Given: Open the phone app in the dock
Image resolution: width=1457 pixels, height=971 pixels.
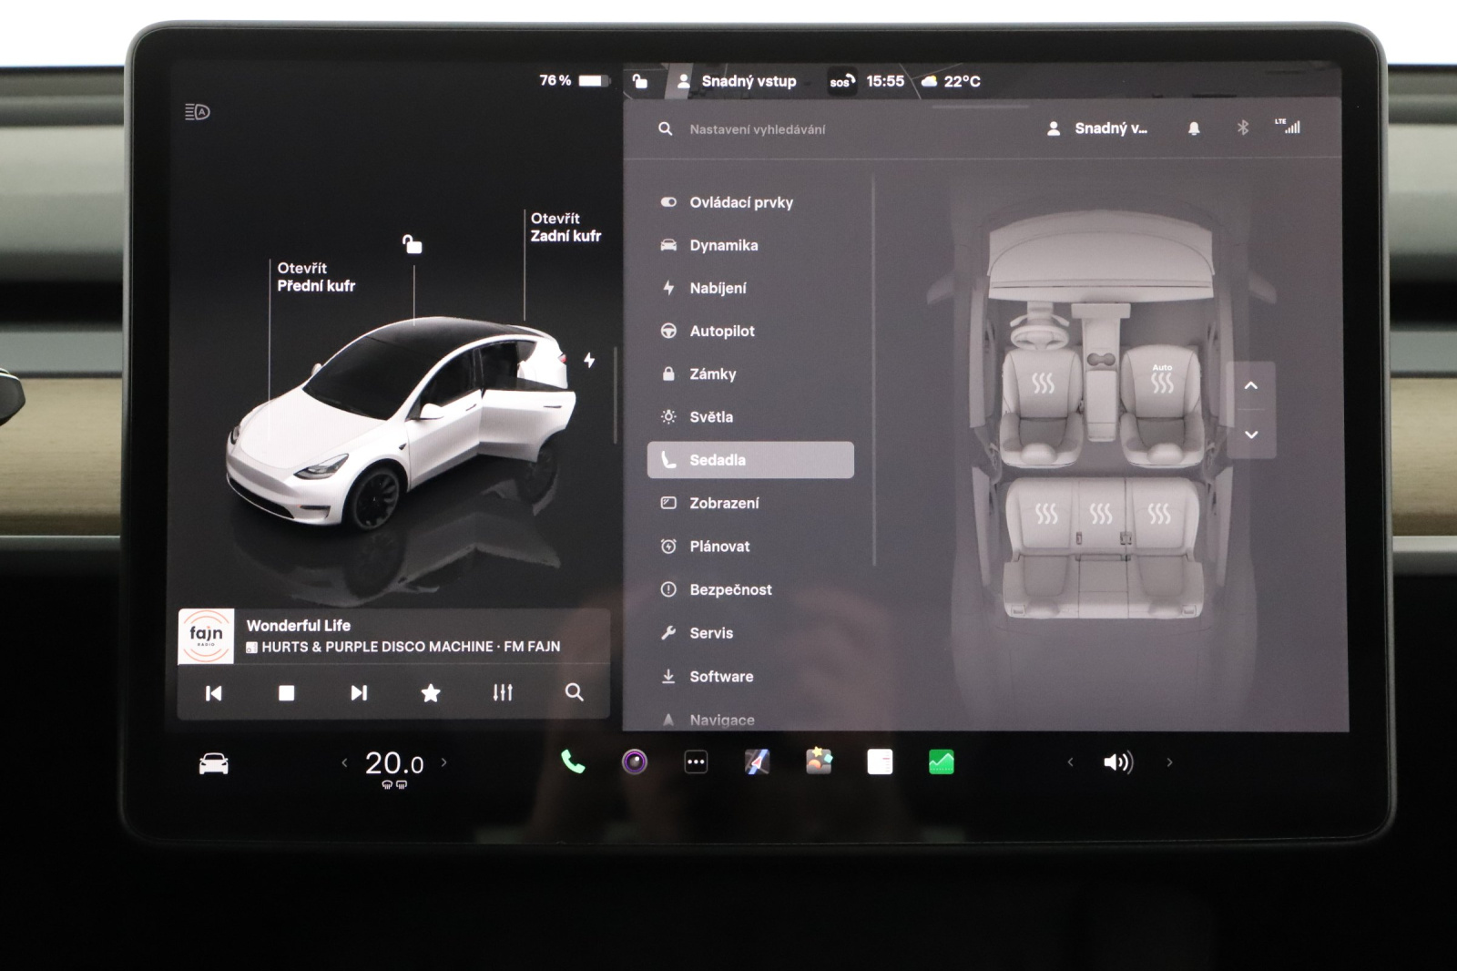Looking at the screenshot, I should coord(573,762).
